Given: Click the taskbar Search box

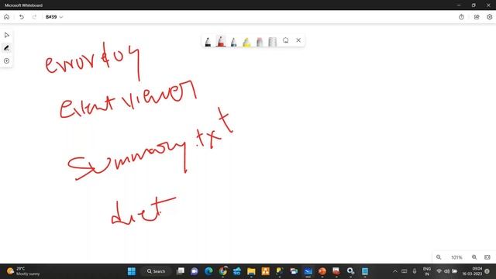Looking at the screenshot, I should pyautogui.click(x=156, y=271).
